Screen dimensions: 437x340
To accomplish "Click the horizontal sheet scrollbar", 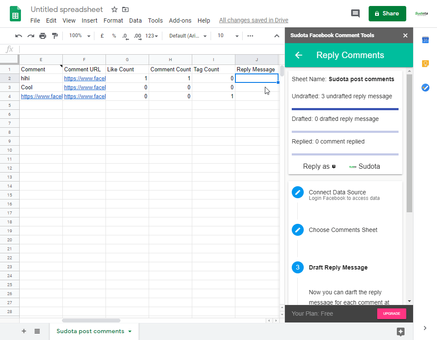I will tap(91, 320).
